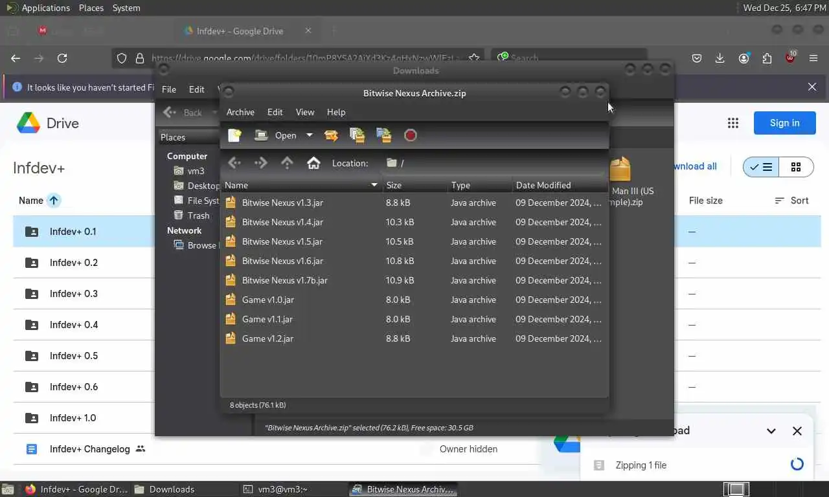Open the Help menu
The width and height of the screenshot is (829, 497).
pyautogui.click(x=336, y=112)
